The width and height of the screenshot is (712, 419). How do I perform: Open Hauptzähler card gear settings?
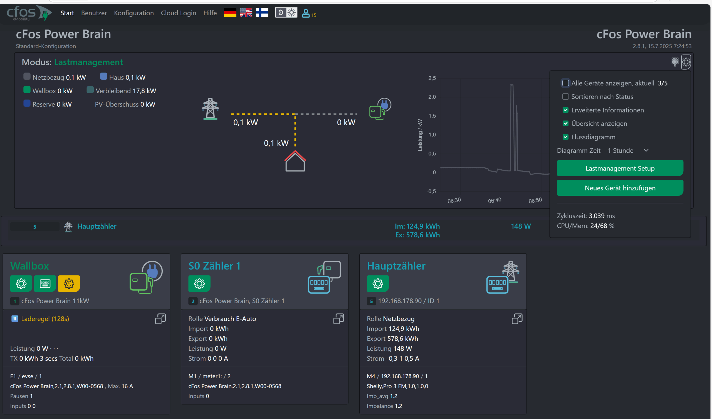pos(378,283)
